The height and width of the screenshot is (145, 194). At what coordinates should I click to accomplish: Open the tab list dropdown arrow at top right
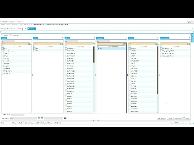pos(191,28)
